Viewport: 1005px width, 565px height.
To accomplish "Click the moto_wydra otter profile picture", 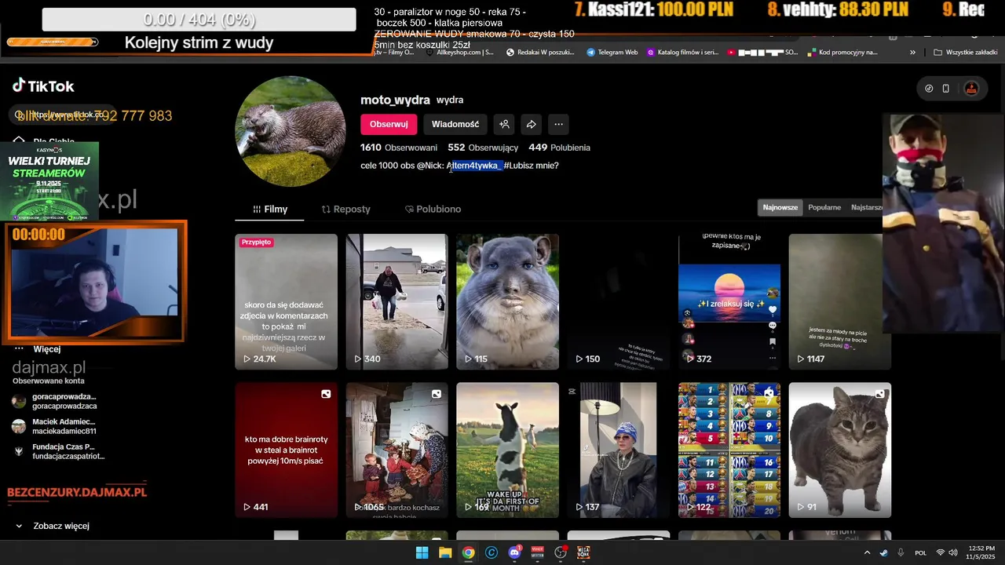I will (291, 131).
